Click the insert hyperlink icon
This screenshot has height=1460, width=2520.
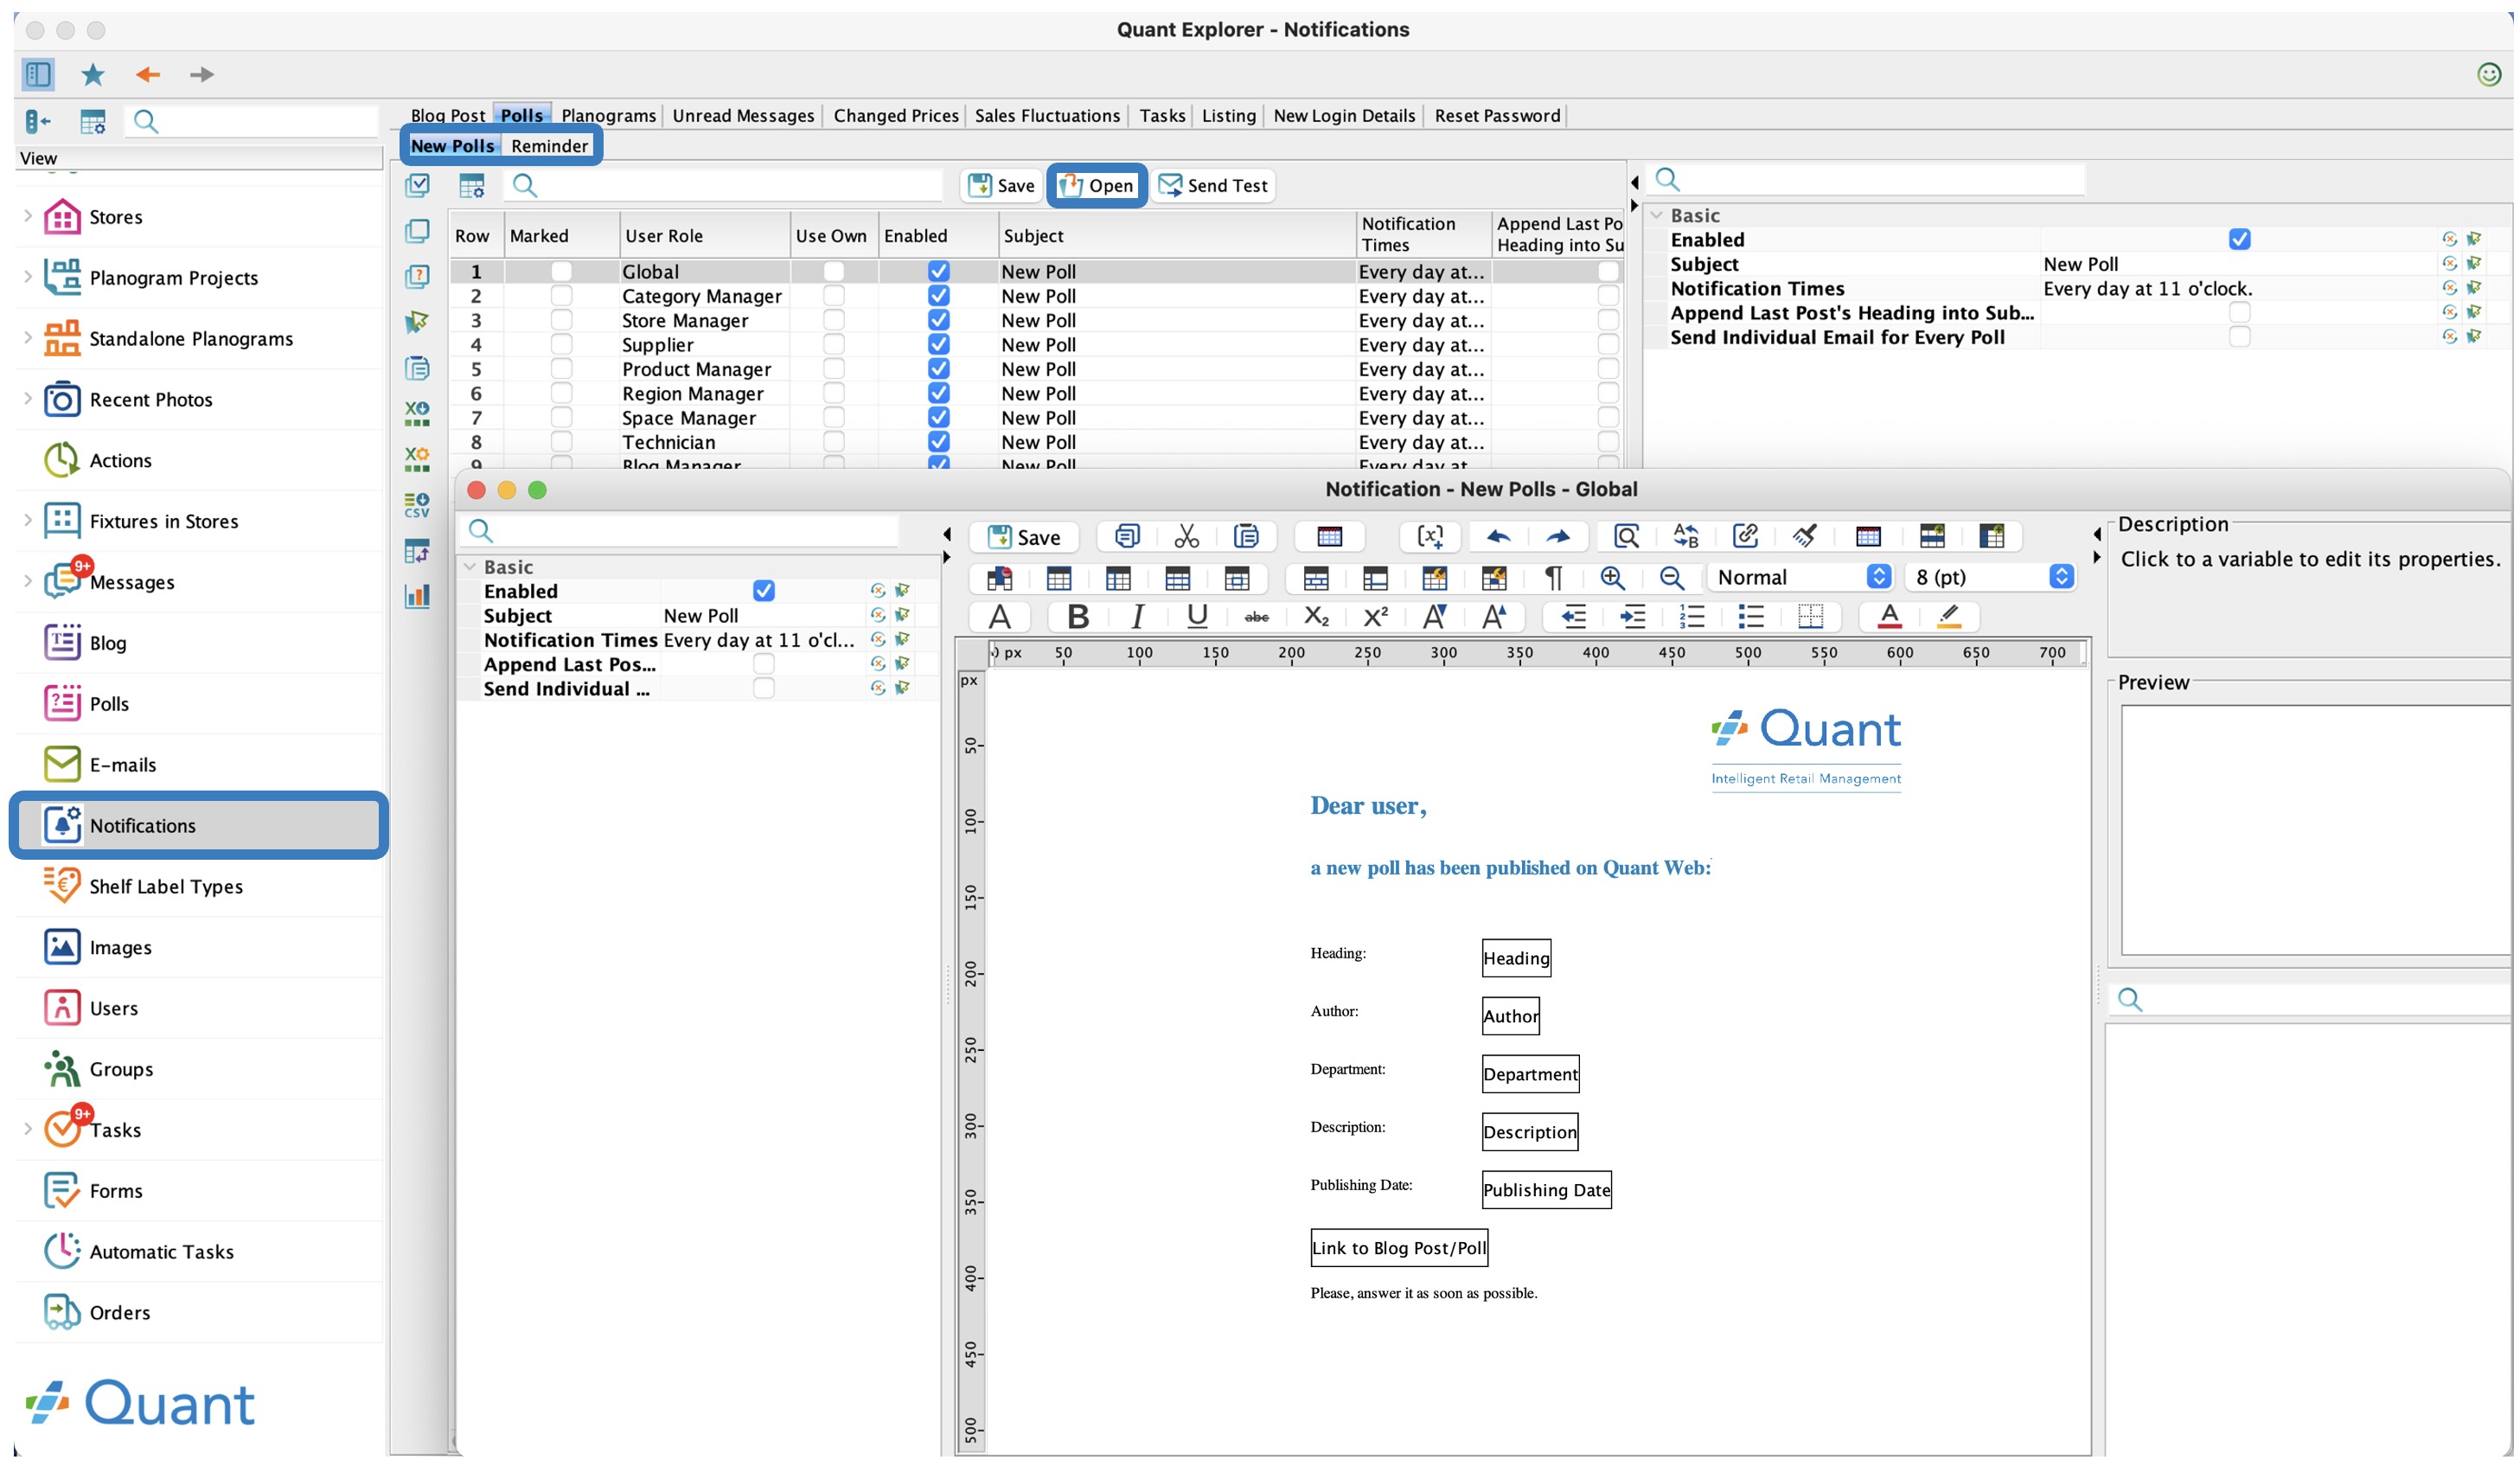click(x=1746, y=537)
